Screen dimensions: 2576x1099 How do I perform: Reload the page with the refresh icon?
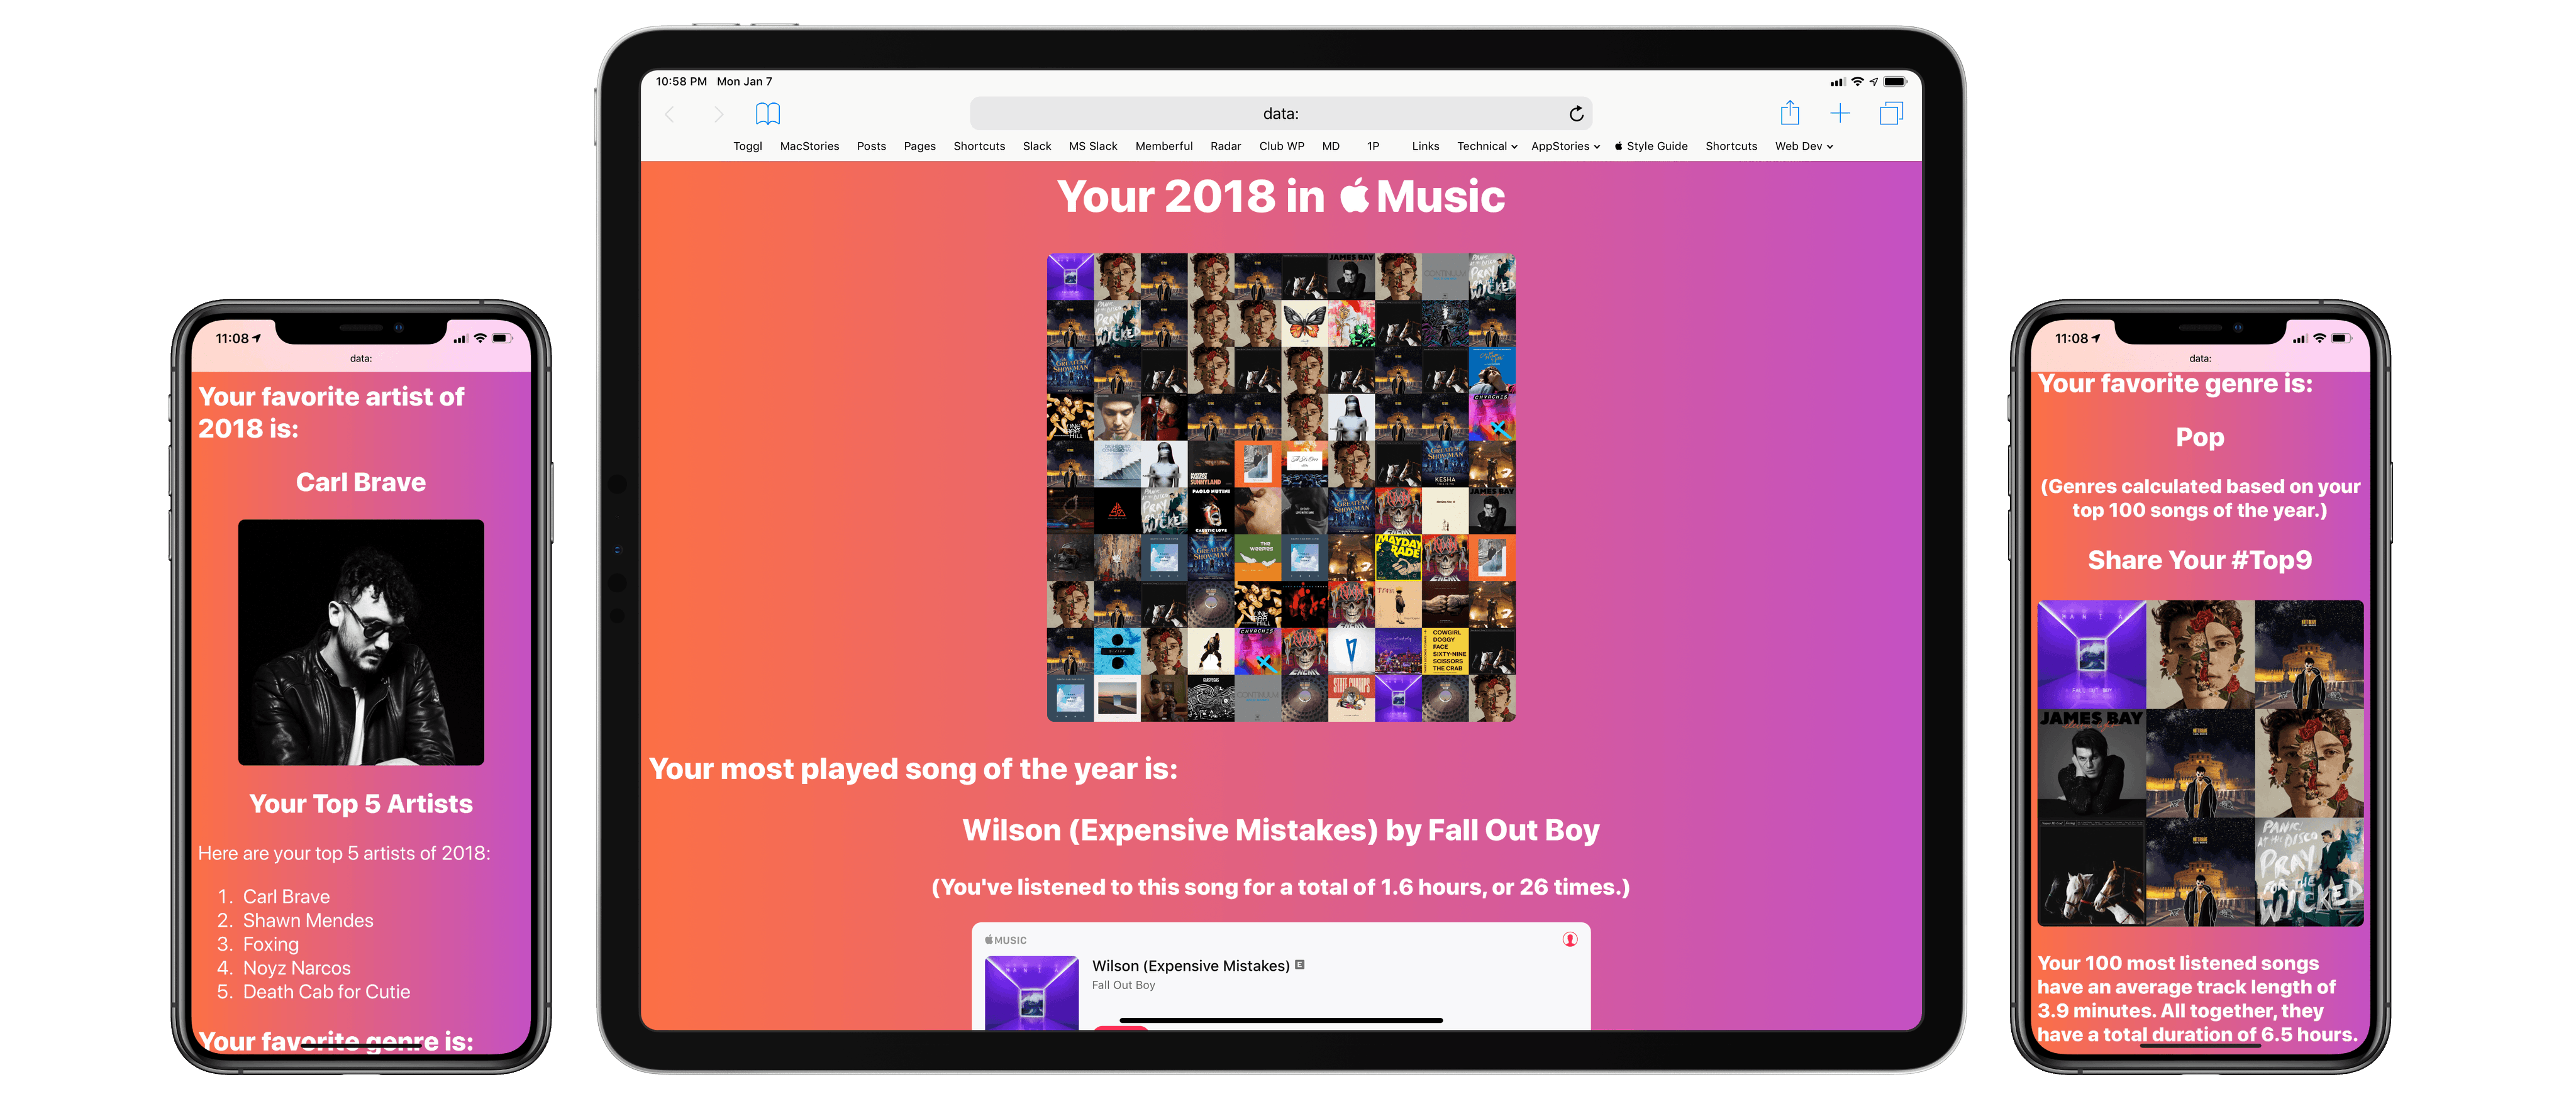tap(1576, 113)
